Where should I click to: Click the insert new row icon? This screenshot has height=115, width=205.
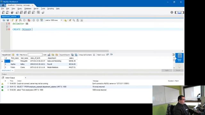click(x=53, y=55)
